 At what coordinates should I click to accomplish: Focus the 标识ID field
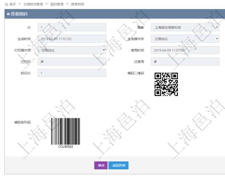point(72,73)
